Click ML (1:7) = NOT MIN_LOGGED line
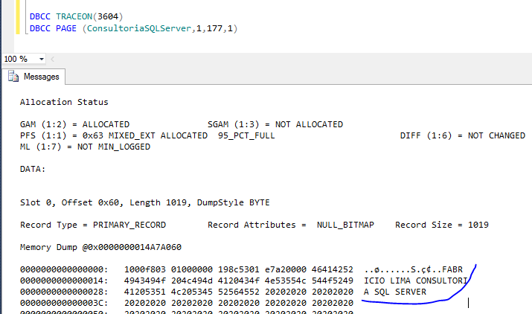Screen dimensions: 532x314 click(x=85, y=147)
